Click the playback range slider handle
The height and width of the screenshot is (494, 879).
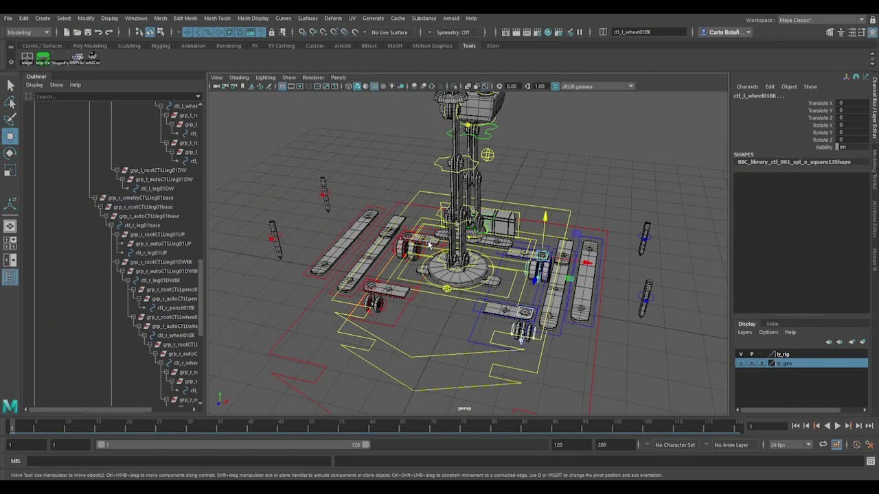102,445
